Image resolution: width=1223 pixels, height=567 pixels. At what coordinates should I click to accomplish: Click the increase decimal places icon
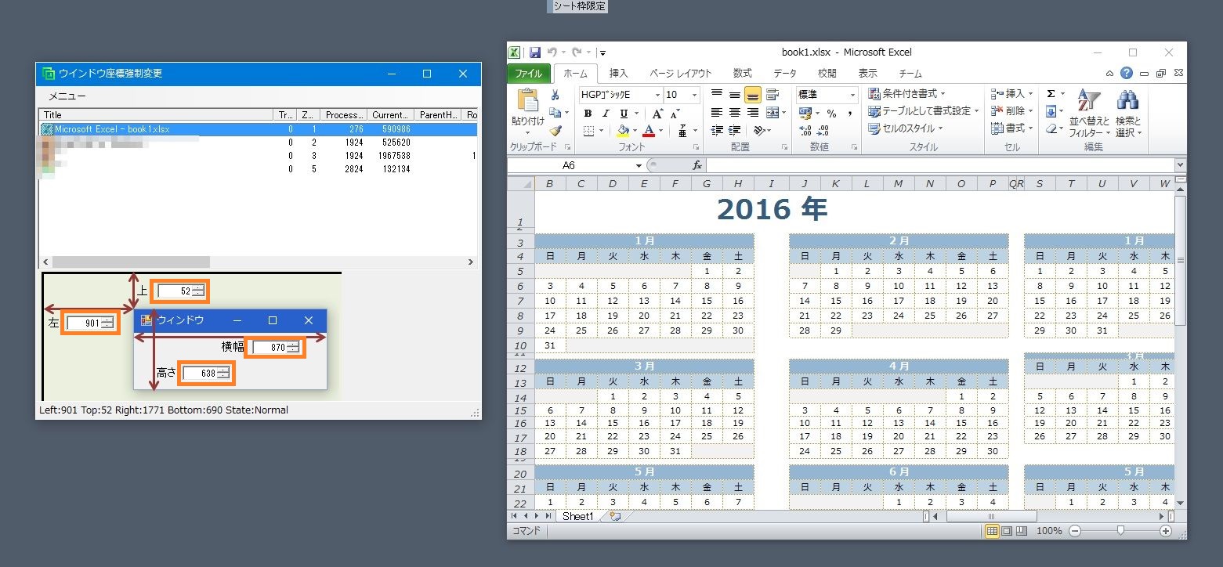(x=804, y=131)
